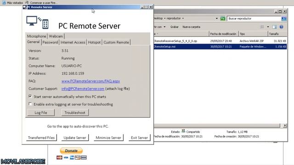The image size is (294, 165).
Task: Click Update Server button
Action: click(x=75, y=137)
